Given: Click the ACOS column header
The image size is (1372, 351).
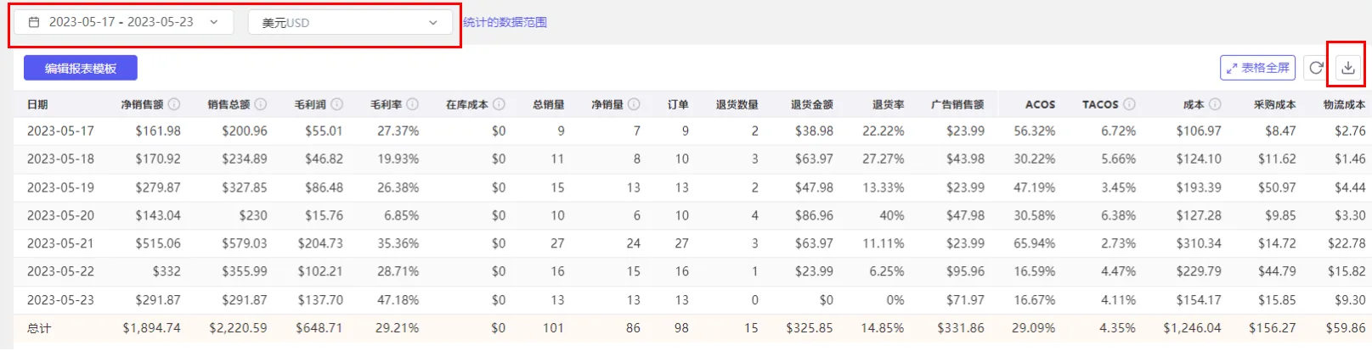Looking at the screenshot, I should click(x=1040, y=104).
